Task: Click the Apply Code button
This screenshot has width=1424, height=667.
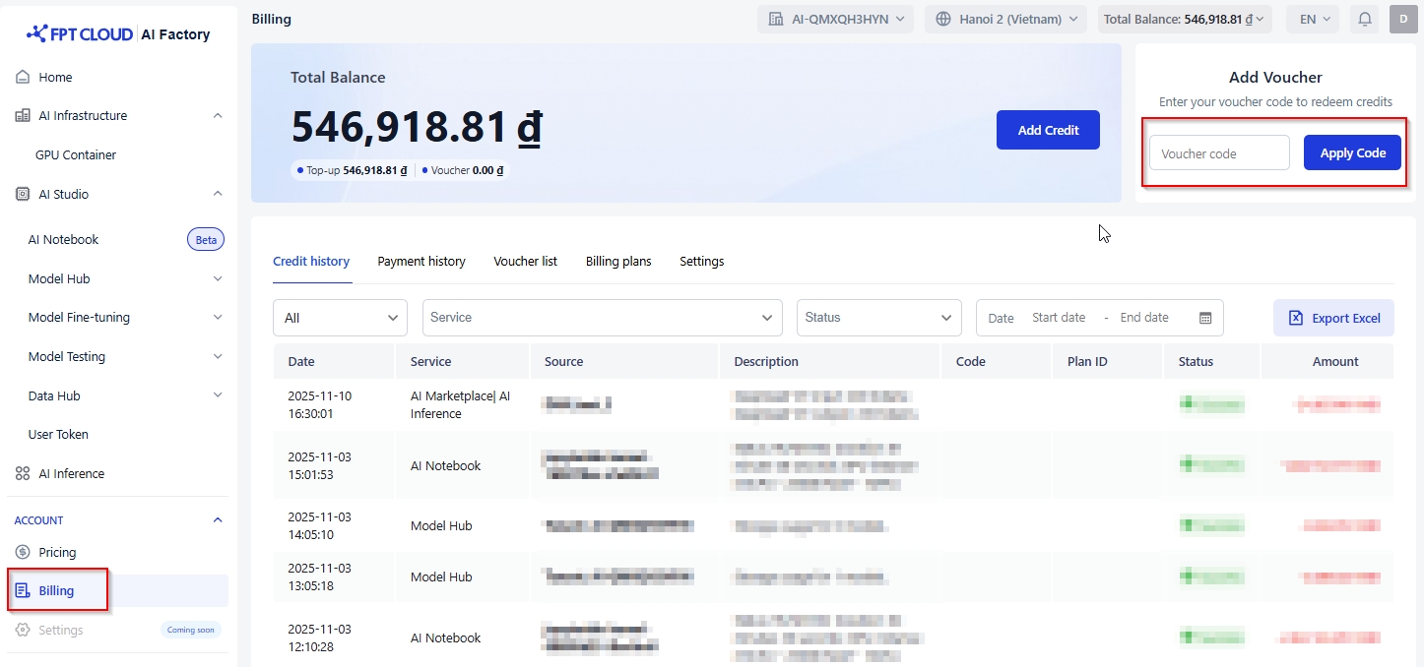Action: click(x=1352, y=152)
